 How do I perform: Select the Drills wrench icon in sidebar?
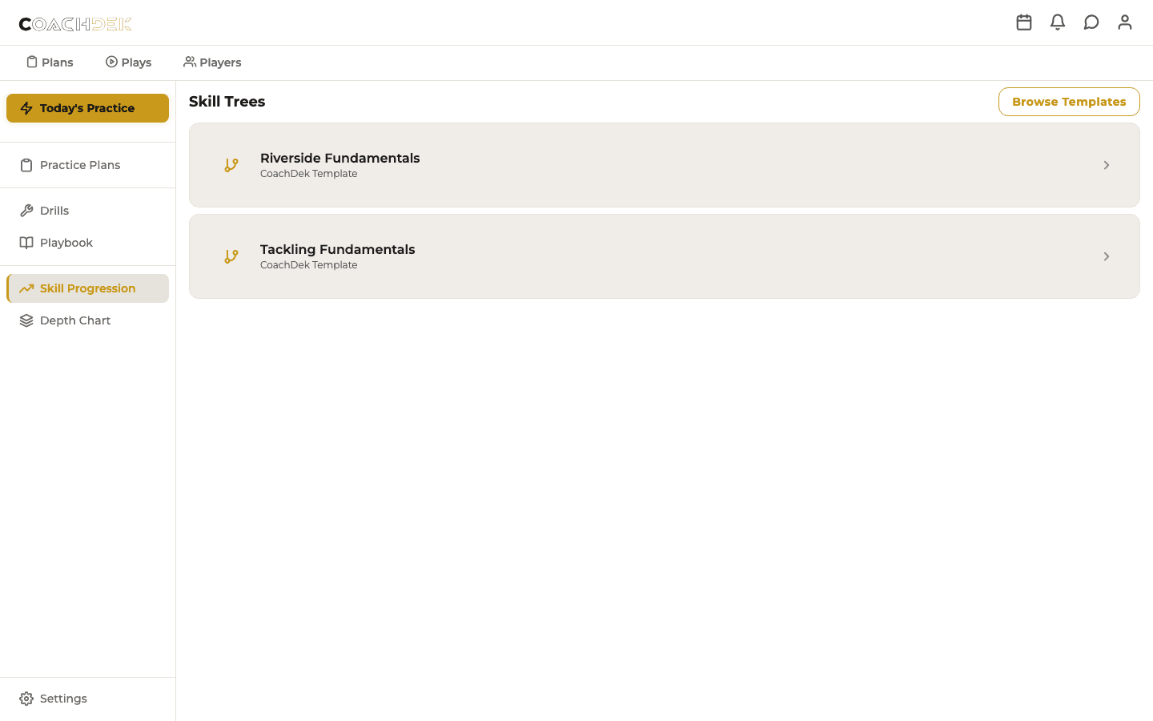26,210
